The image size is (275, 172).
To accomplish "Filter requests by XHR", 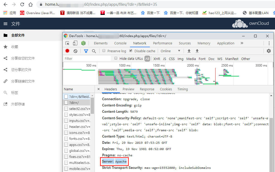I will [157, 59].
